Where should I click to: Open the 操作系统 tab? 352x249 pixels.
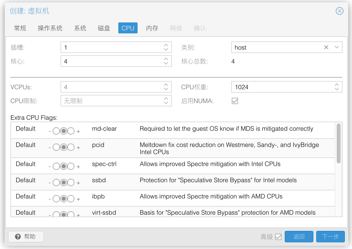tap(50, 28)
